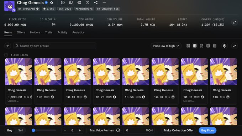
Task: Click the marketplace icon next to 10K MON
Action: [x=52, y=97]
